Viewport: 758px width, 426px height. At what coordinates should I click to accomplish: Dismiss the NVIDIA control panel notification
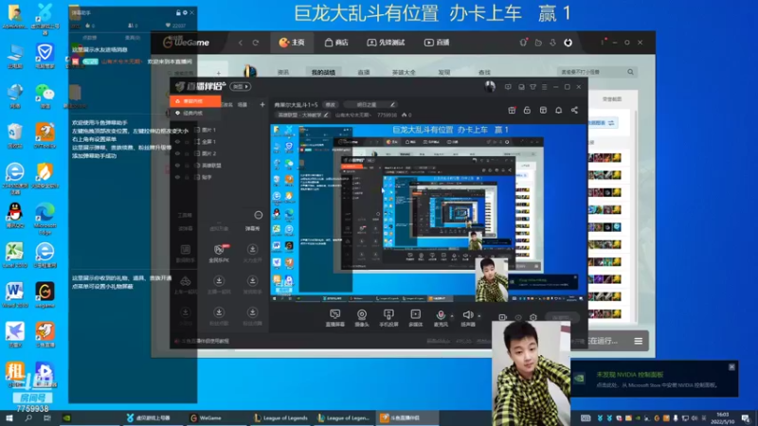[731, 367]
